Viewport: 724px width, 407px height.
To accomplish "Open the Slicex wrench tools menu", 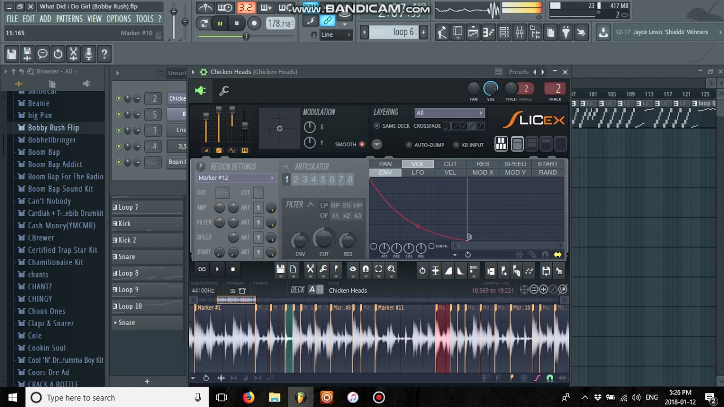I will point(323,270).
